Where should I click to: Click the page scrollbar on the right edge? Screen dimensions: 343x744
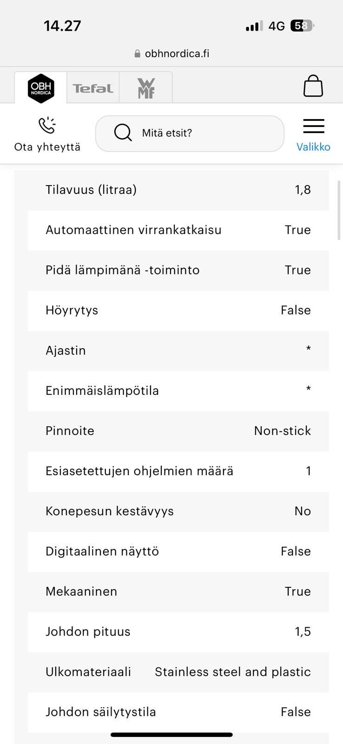click(x=339, y=210)
